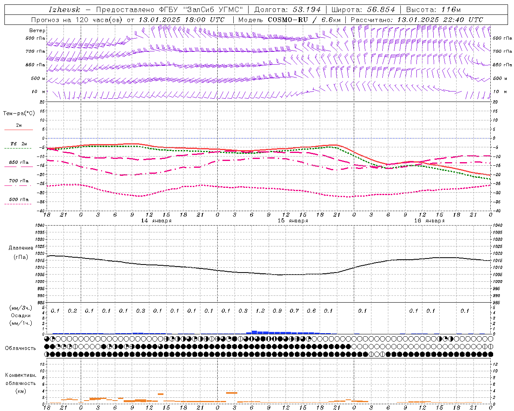Click the "(мм/3ч.)" precipitation unit label
Screen dimensions: 514x411
[21, 308]
